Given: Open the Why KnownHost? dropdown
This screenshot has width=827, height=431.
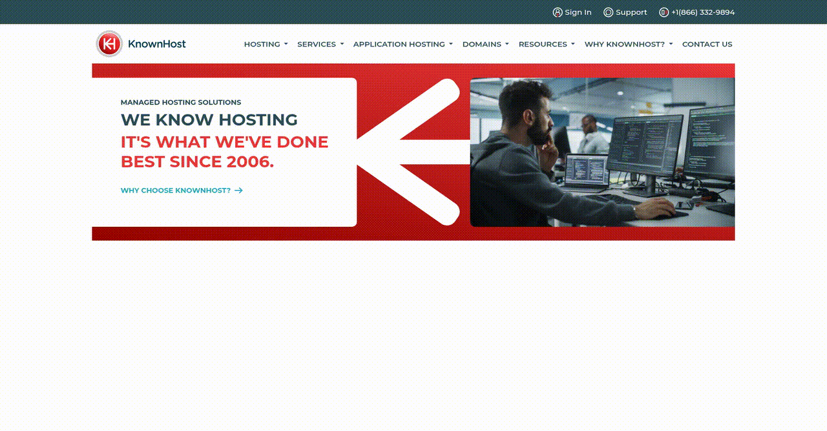Looking at the screenshot, I should pos(629,45).
